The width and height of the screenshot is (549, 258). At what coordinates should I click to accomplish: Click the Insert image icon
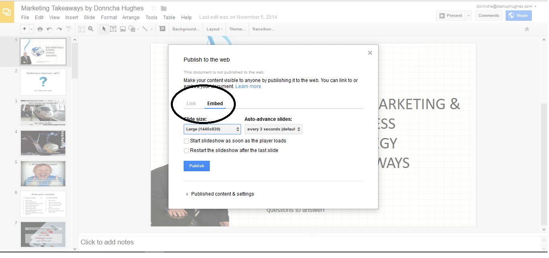tap(123, 29)
